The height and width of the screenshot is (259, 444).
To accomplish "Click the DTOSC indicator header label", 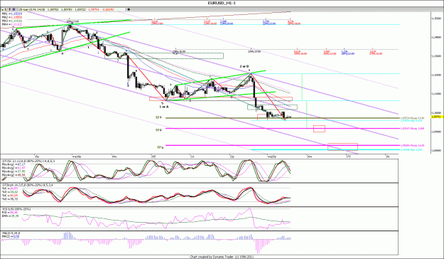I will pyautogui.click(x=28, y=161).
